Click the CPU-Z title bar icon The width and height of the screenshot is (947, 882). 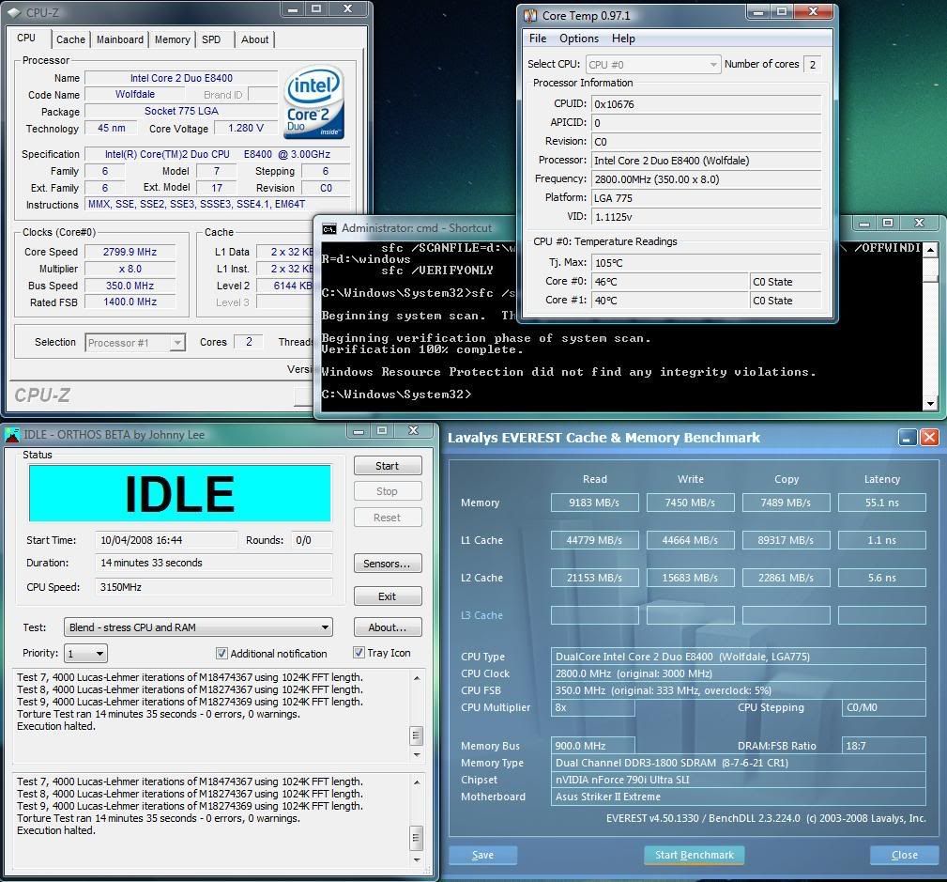point(15,9)
